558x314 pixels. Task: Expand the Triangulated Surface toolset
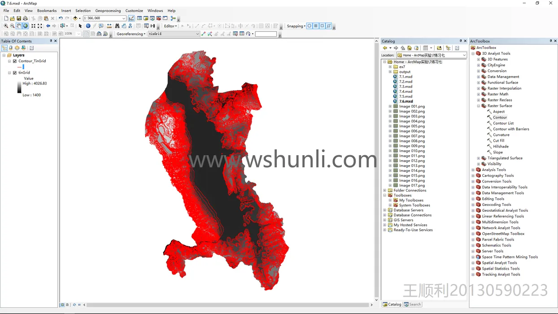479,158
